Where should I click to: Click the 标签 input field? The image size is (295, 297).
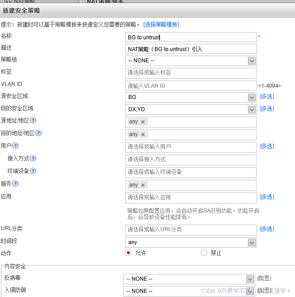pyautogui.click(x=191, y=73)
